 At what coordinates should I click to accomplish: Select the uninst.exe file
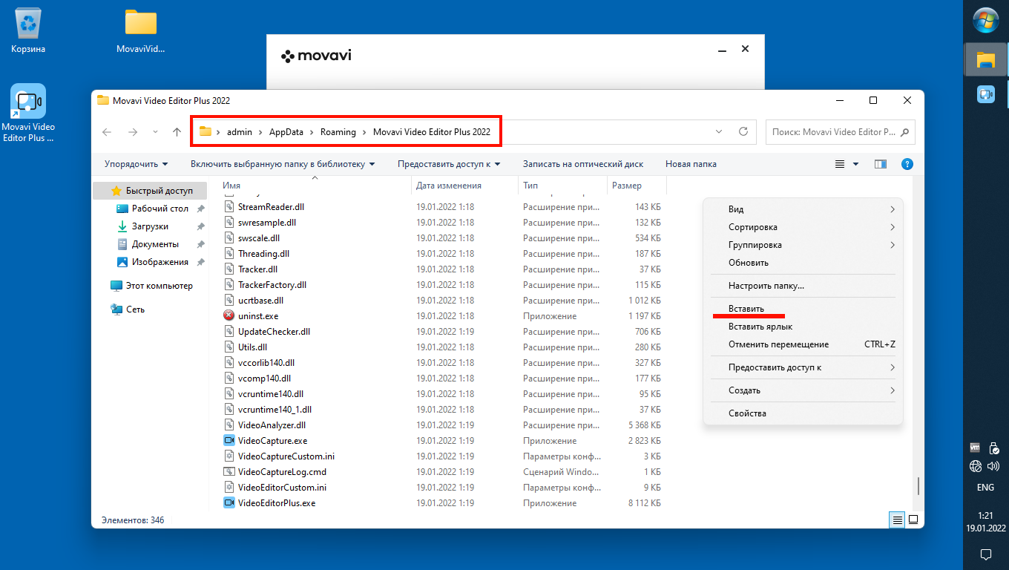[257, 316]
